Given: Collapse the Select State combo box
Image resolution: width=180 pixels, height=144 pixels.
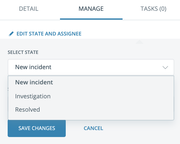Looking at the screenshot, I should 91,67.
